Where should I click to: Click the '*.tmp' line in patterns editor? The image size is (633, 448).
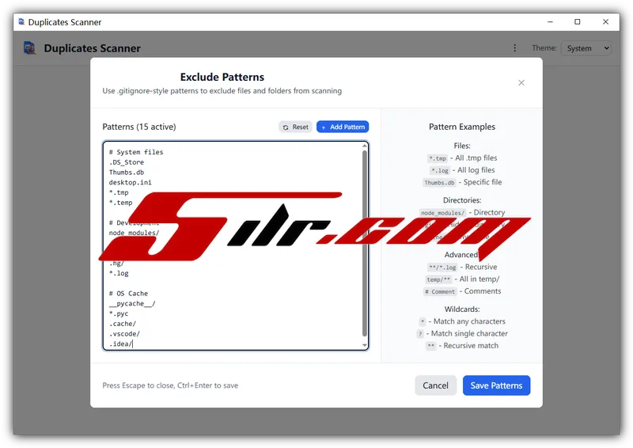119,192
